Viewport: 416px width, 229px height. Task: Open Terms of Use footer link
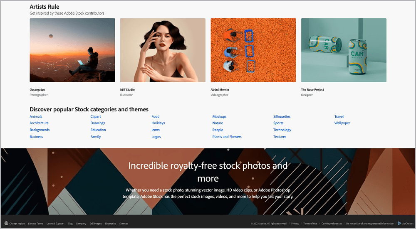click(310, 224)
